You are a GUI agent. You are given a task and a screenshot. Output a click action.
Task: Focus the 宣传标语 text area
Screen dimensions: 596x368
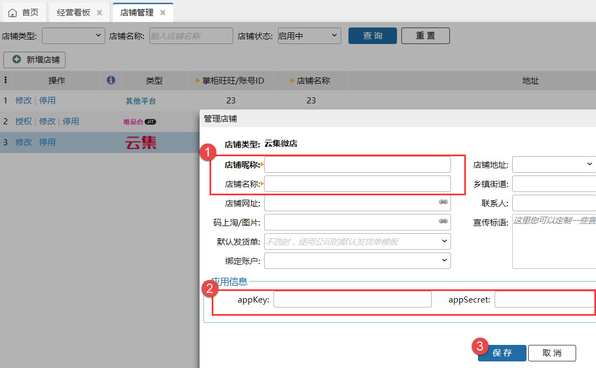(554, 241)
